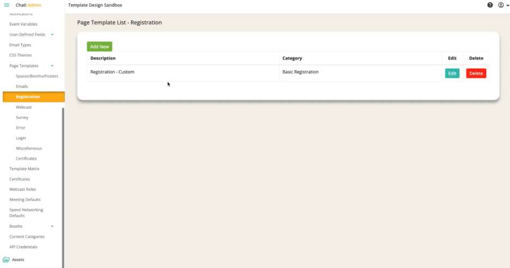Open the help question mark icon

(x=490, y=5)
